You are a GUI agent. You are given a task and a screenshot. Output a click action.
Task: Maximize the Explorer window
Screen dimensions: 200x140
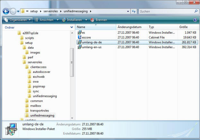pyautogui.click(x=186, y=2)
